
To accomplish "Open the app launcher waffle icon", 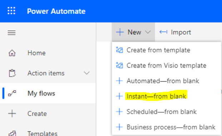I will click(x=11, y=11).
